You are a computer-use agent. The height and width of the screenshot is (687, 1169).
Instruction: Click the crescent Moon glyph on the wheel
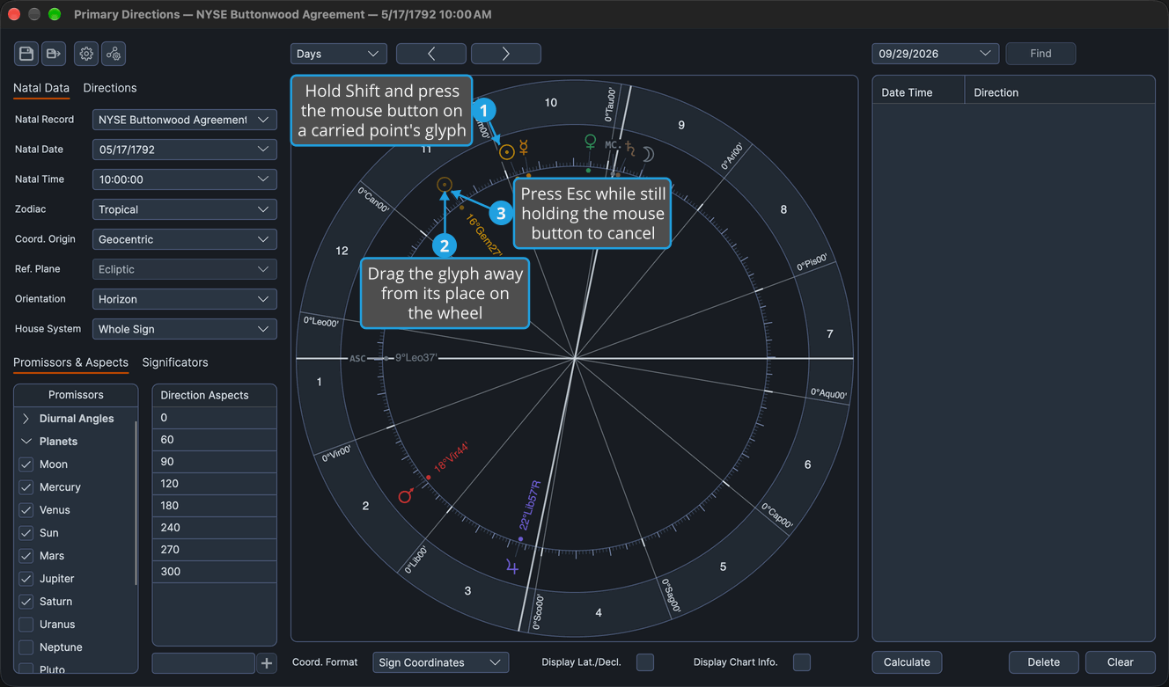click(647, 155)
